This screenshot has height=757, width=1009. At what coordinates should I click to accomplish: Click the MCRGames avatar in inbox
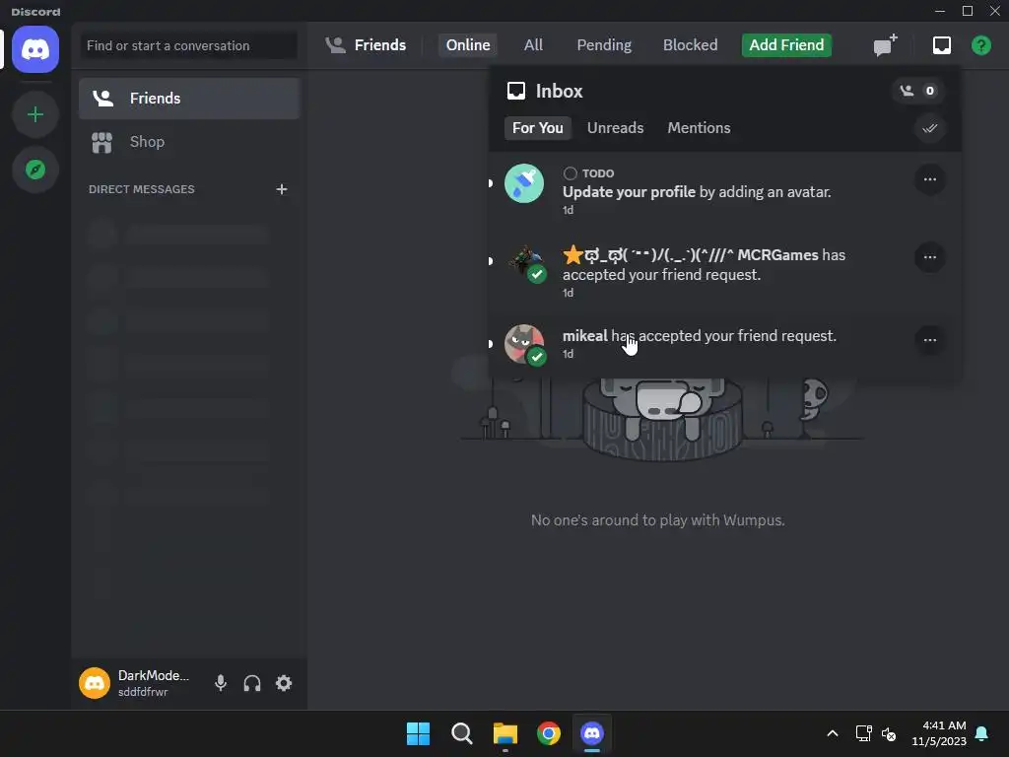(x=524, y=263)
